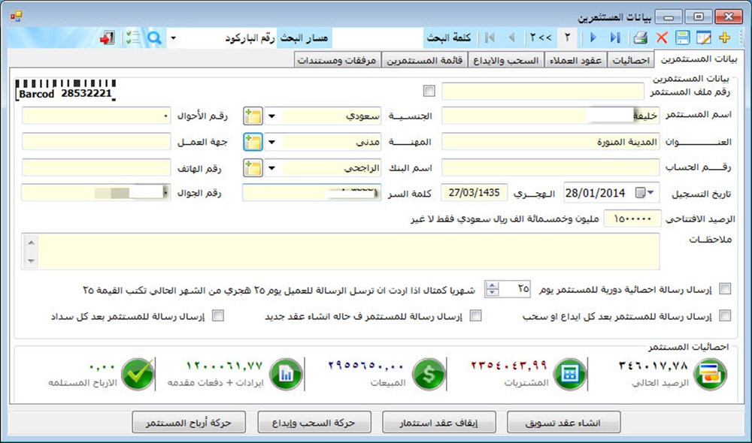The image size is (752, 443).
Task: Check the message after each deposit or withdrawal option
Action: 725,316
